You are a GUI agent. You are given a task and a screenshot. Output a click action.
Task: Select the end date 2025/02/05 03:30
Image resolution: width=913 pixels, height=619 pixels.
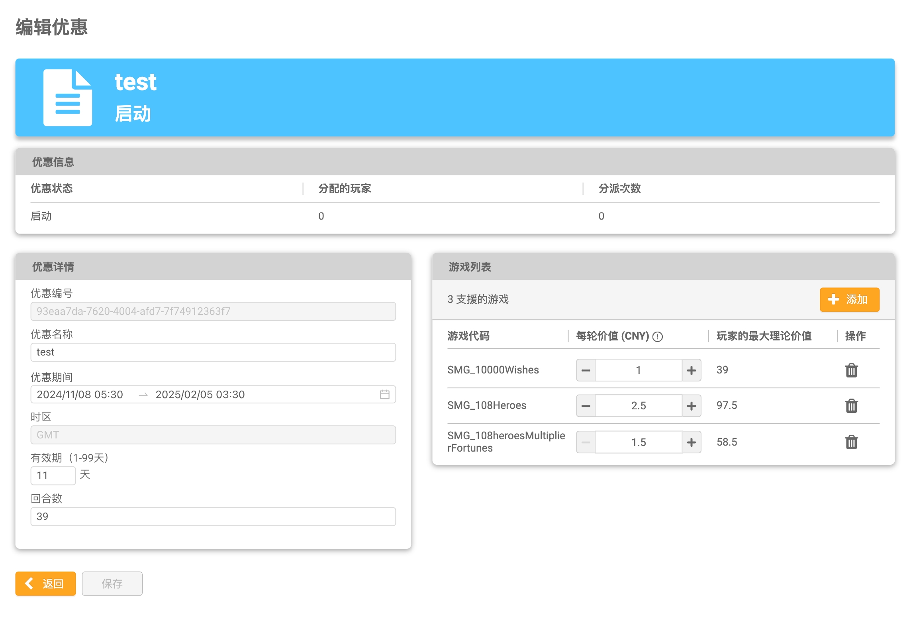click(x=200, y=395)
